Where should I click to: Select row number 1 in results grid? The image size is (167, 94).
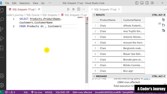coord(95,26)
